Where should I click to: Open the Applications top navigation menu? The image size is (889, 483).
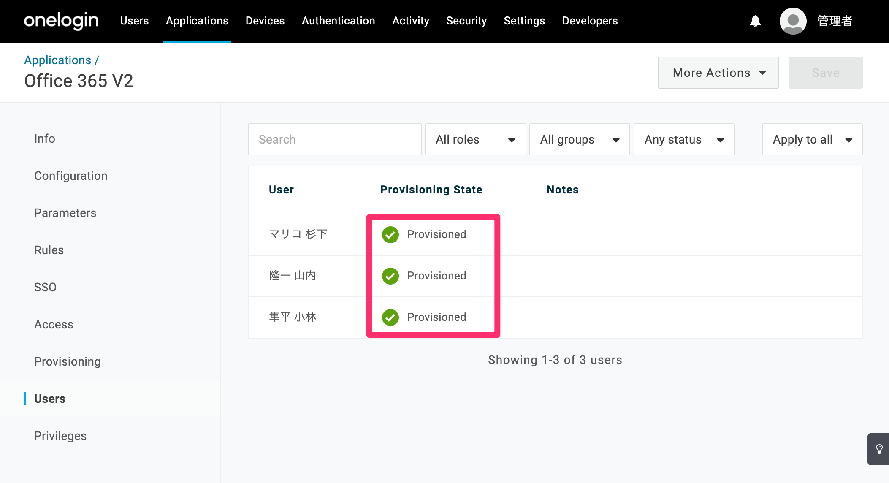197,21
